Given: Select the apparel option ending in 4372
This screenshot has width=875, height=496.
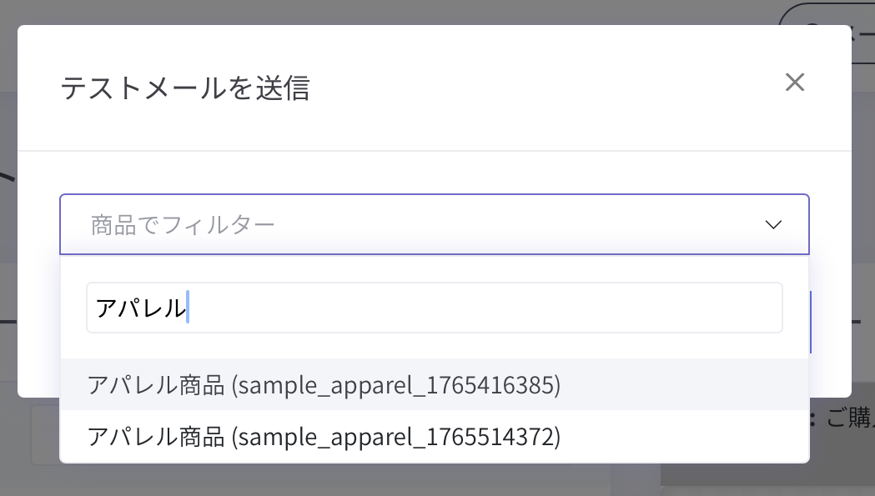Looking at the screenshot, I should (324, 436).
